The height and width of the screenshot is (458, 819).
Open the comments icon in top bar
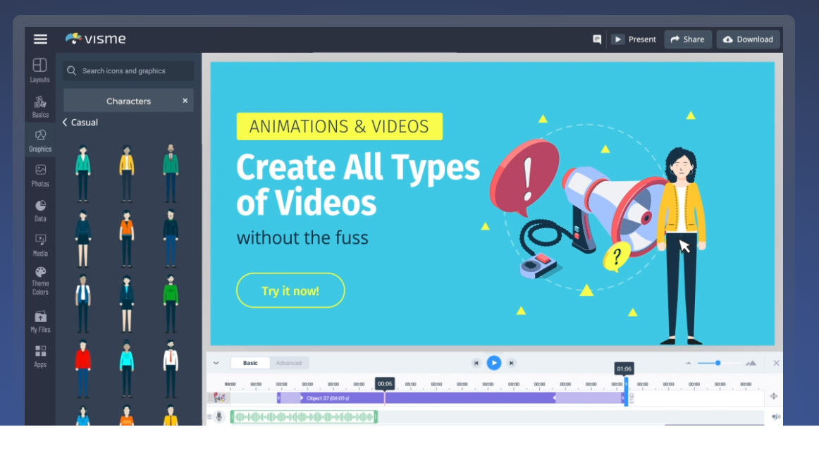pyautogui.click(x=597, y=39)
